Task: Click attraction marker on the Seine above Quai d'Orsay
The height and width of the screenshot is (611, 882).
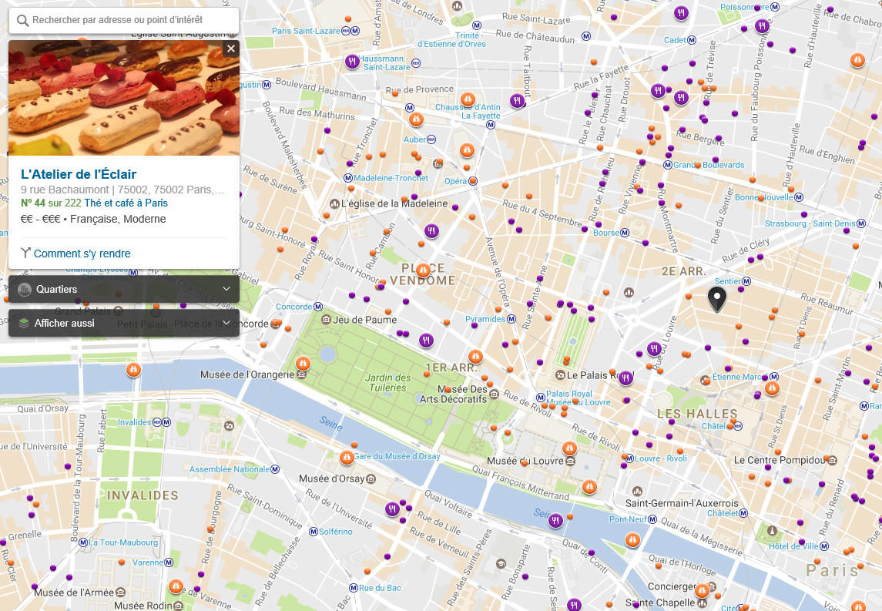Action: [133, 370]
